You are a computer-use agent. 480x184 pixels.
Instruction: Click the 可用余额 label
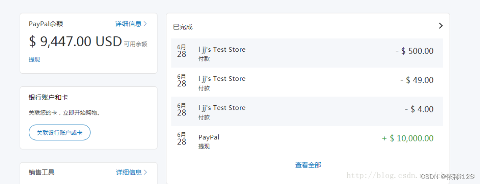[136, 44]
